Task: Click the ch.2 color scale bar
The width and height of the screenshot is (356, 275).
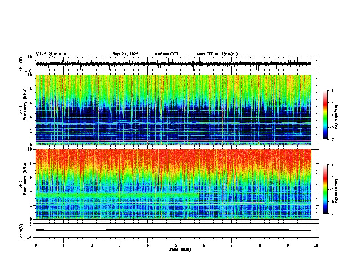Action: point(325,189)
